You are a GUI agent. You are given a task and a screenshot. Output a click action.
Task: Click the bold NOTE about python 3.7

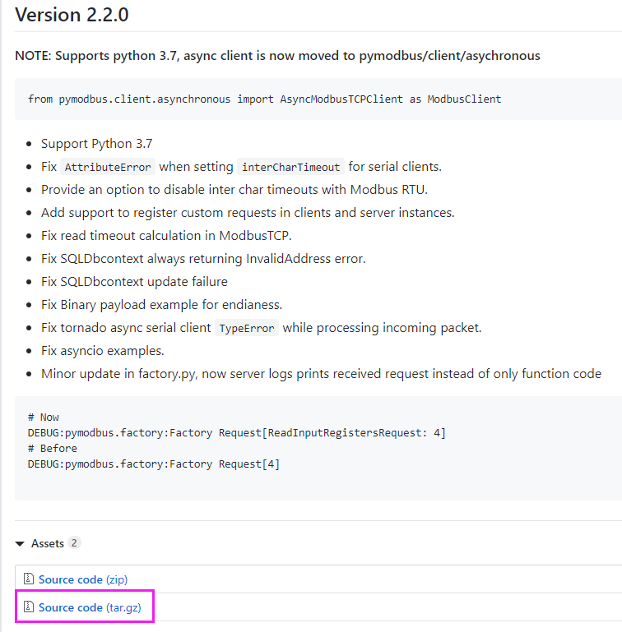[277, 56]
